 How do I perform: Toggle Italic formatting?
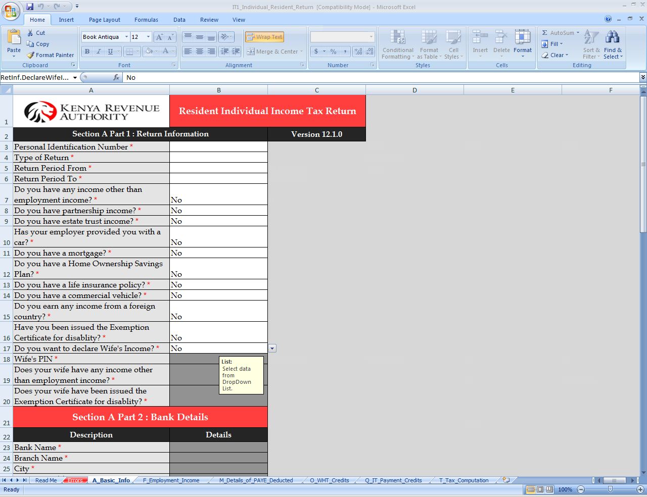(x=99, y=52)
